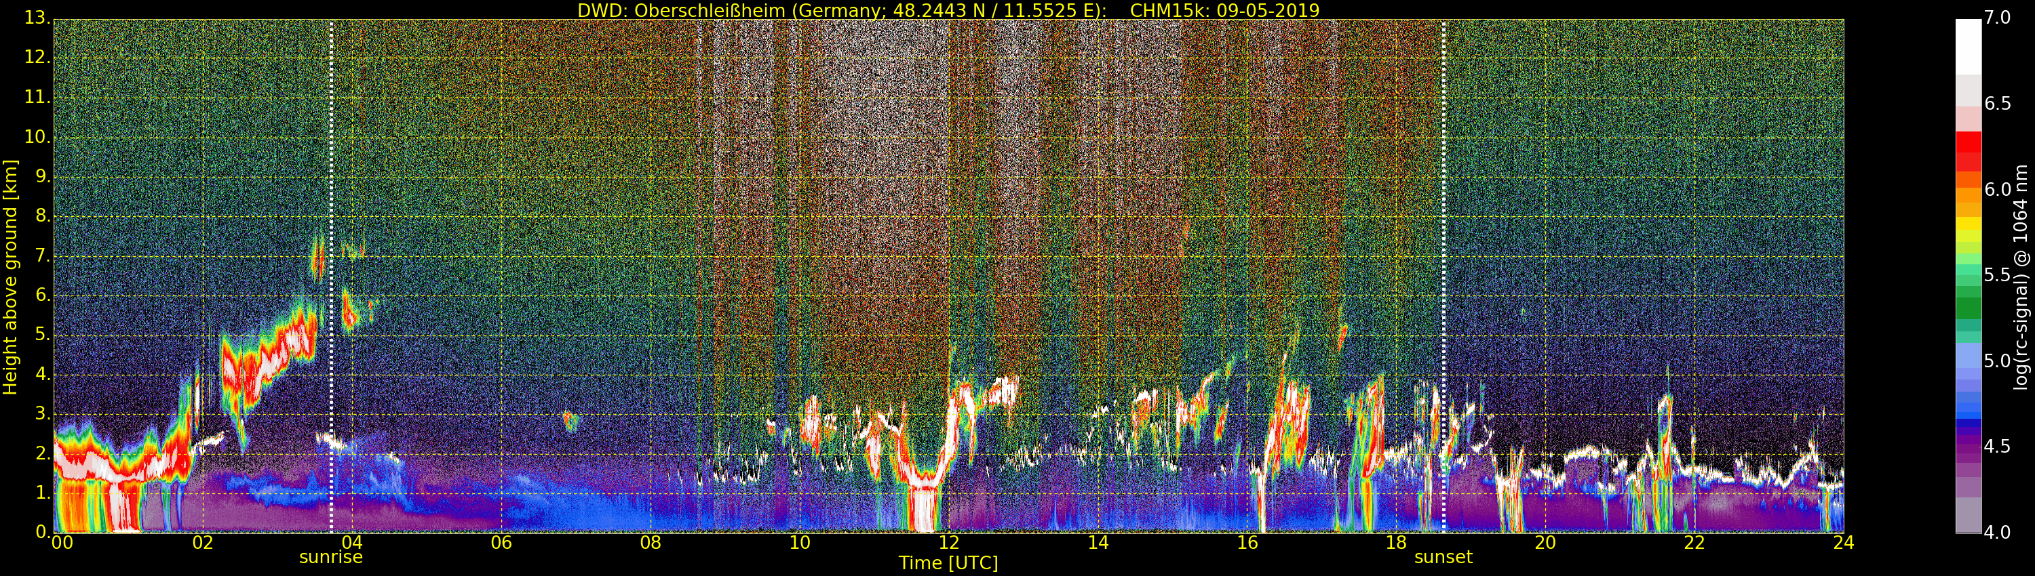Click the y-axis tick label '3.'
This screenshot has width=2035, height=576.
point(42,413)
